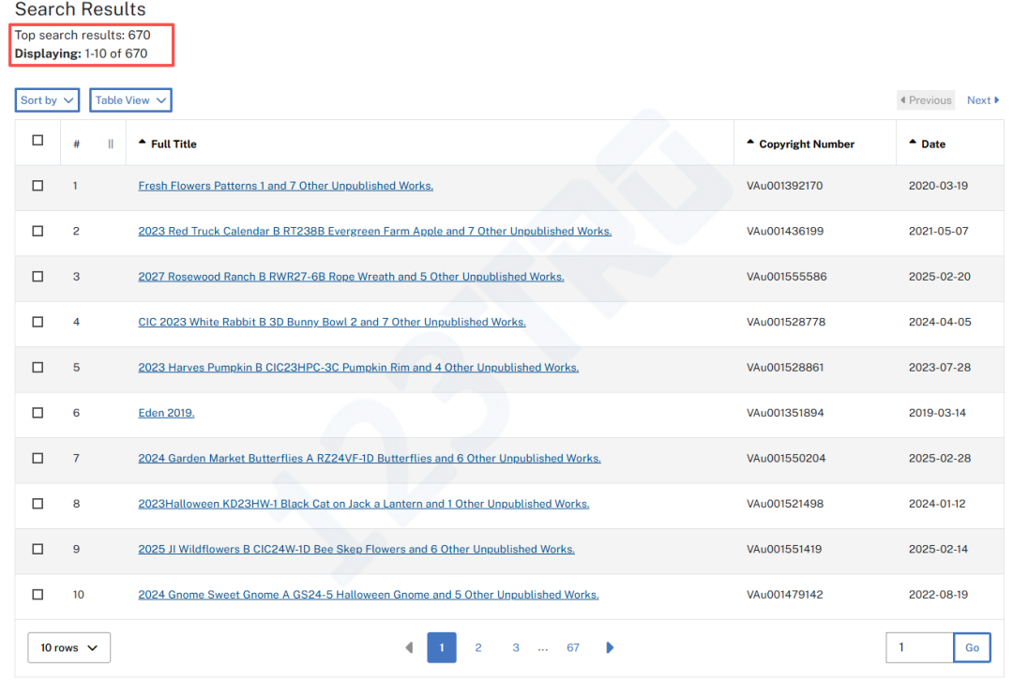
Task: Sort by Copyright Number column arrow
Action: (750, 143)
